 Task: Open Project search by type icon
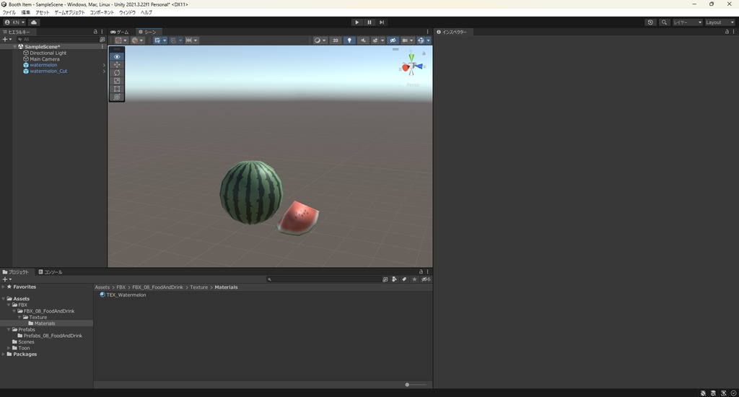(x=395, y=279)
